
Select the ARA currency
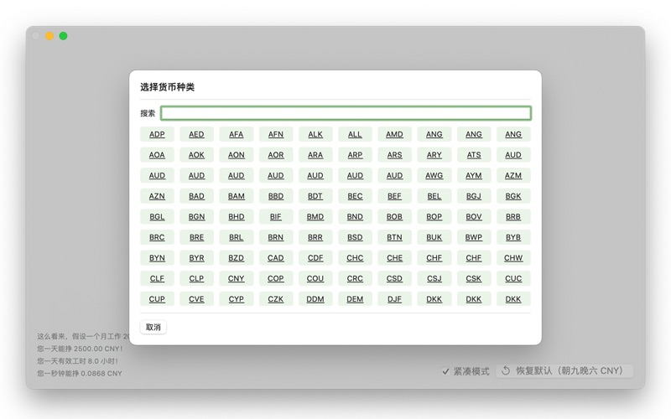[x=315, y=155]
